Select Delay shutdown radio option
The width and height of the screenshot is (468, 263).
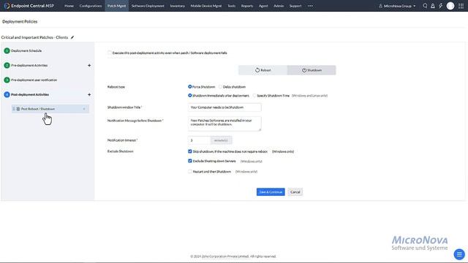tap(220, 87)
